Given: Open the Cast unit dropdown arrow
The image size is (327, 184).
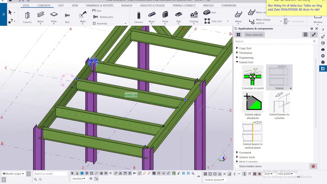Looking at the screenshot, I should 228,21.
